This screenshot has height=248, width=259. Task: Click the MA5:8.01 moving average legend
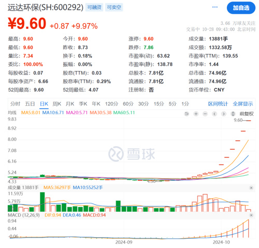pyautogui.click(x=31, y=113)
